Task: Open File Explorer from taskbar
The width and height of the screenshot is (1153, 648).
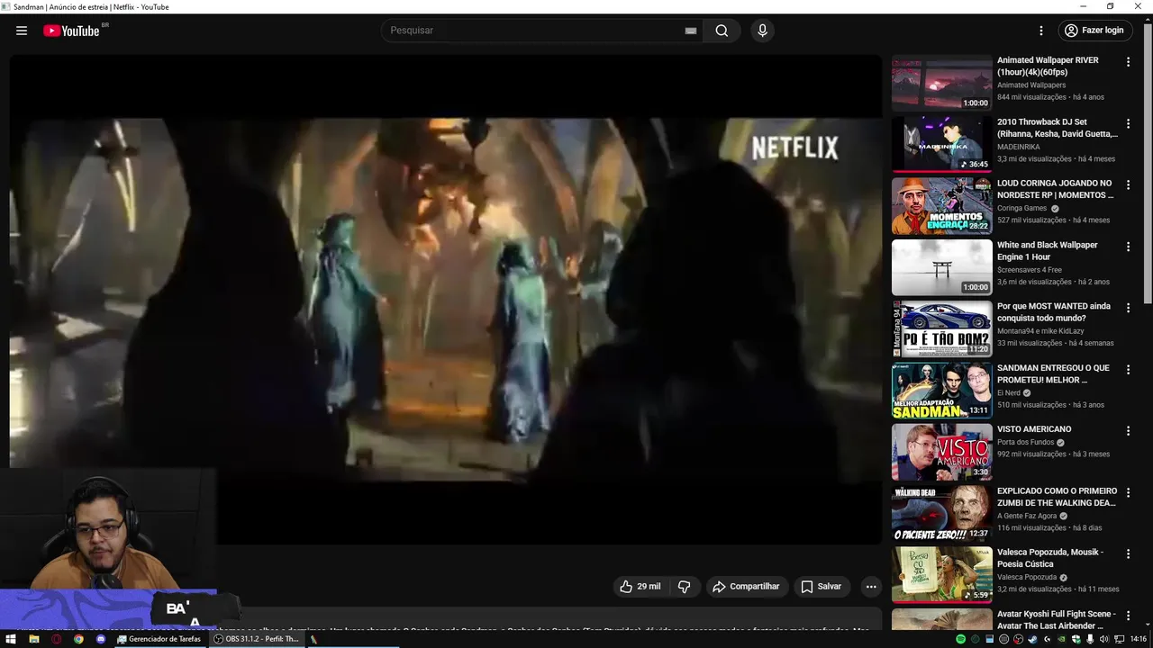Action: point(34,639)
